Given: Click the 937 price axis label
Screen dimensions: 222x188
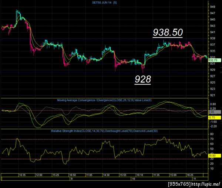Looking at the screenshot, I should coord(212,45).
